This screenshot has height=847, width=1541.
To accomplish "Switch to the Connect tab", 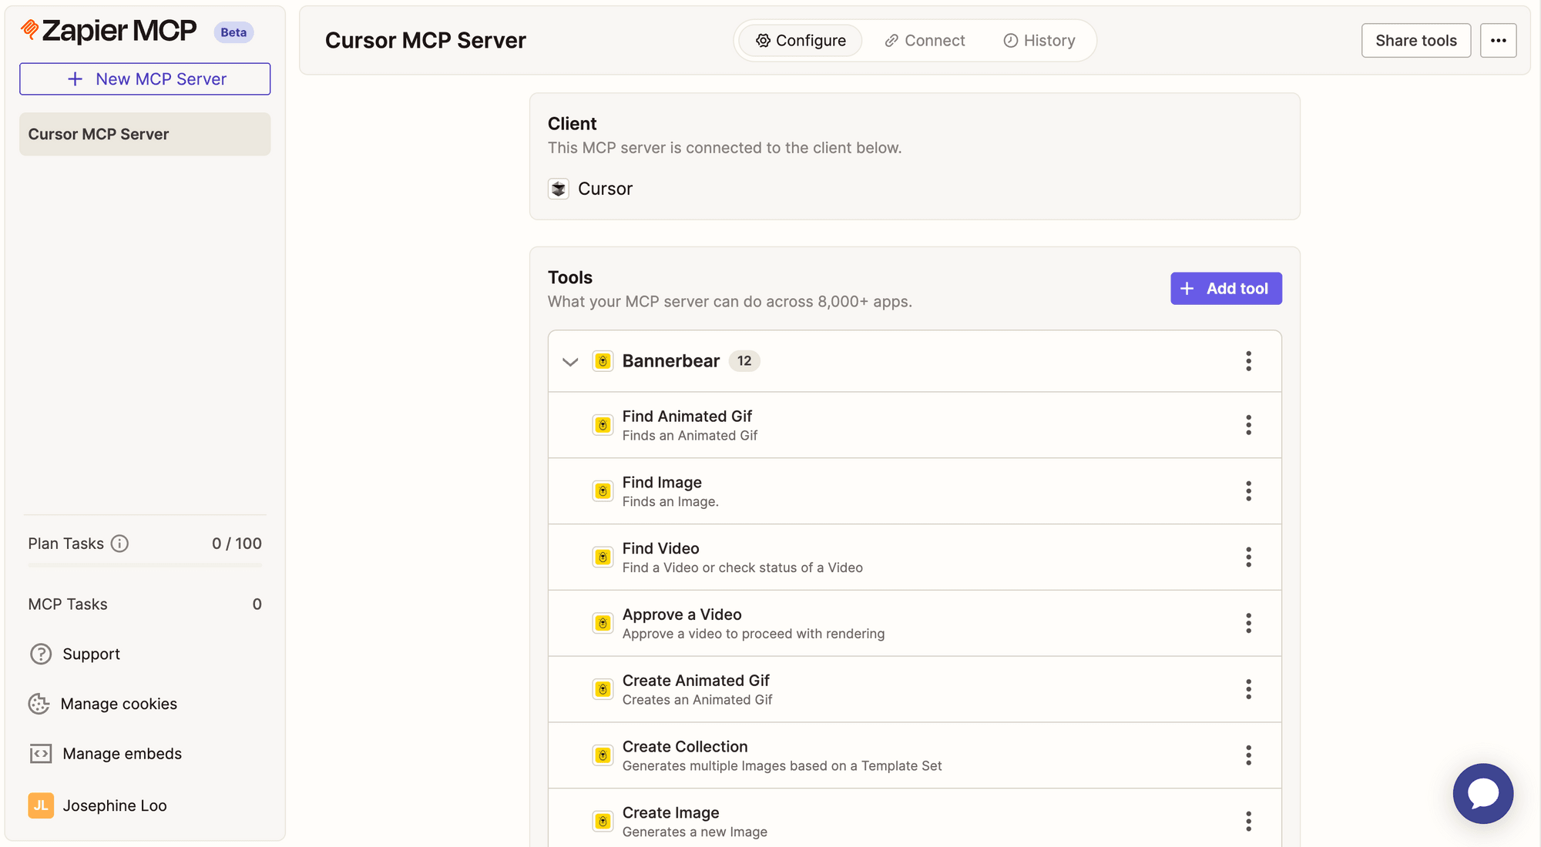I will pos(925,40).
